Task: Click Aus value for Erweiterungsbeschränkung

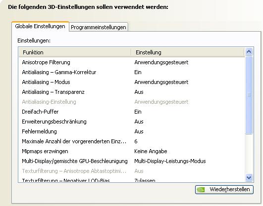Action: click(x=139, y=122)
